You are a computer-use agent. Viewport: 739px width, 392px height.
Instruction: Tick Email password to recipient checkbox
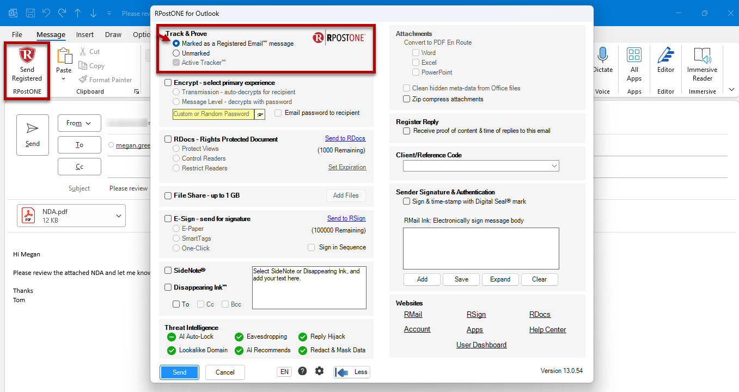tap(278, 113)
